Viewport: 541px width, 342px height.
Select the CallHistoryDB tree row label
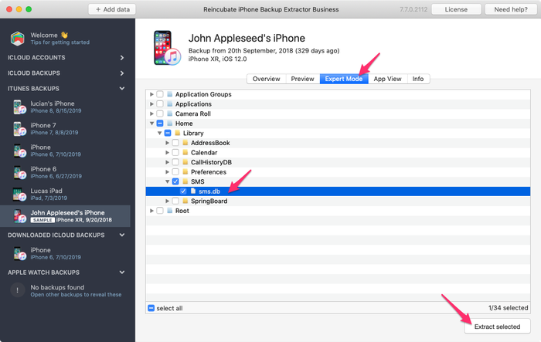[211, 162]
